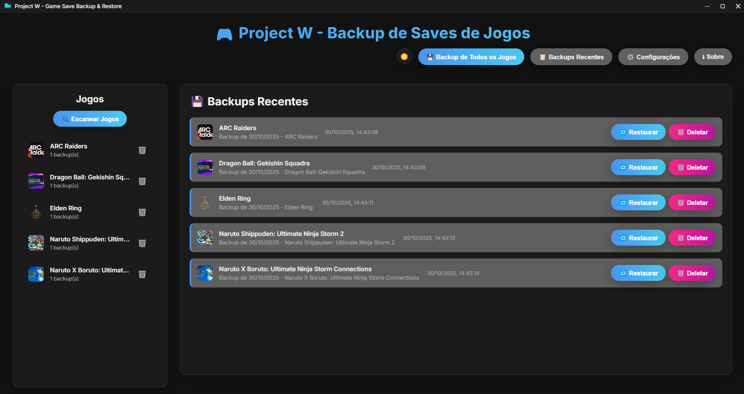
Task: Delete Naruto Shippuden Ninja Storm 2 backup
Action: (x=692, y=238)
